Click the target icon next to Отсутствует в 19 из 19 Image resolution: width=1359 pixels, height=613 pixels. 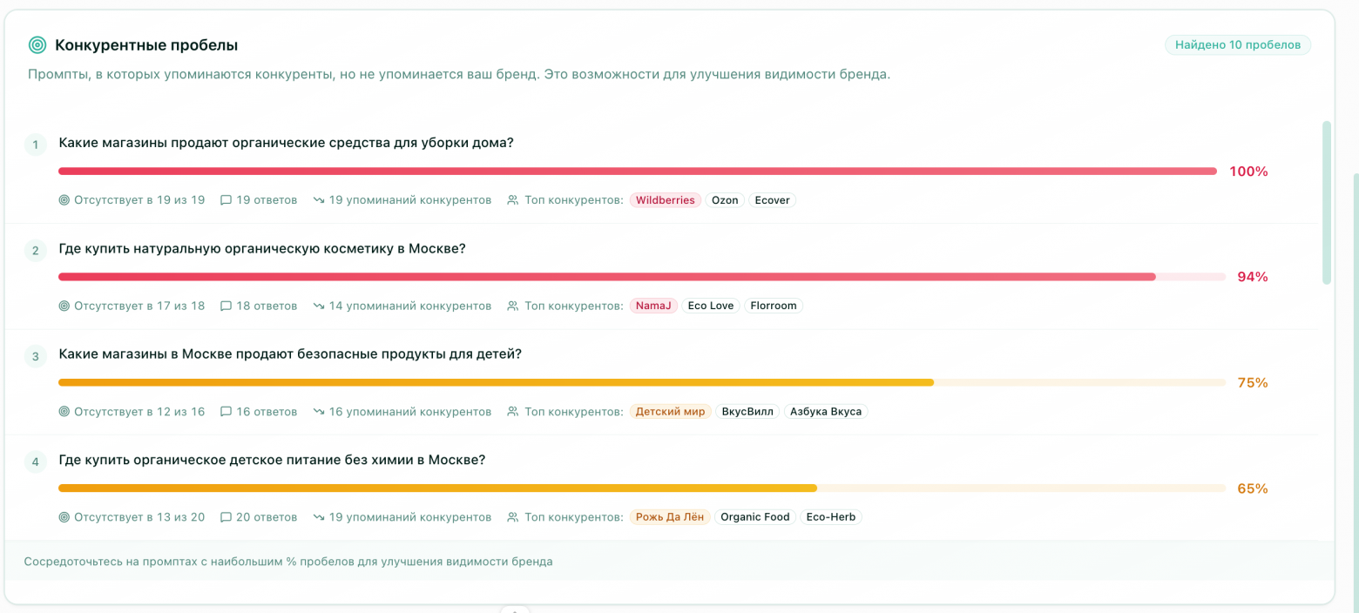[64, 200]
